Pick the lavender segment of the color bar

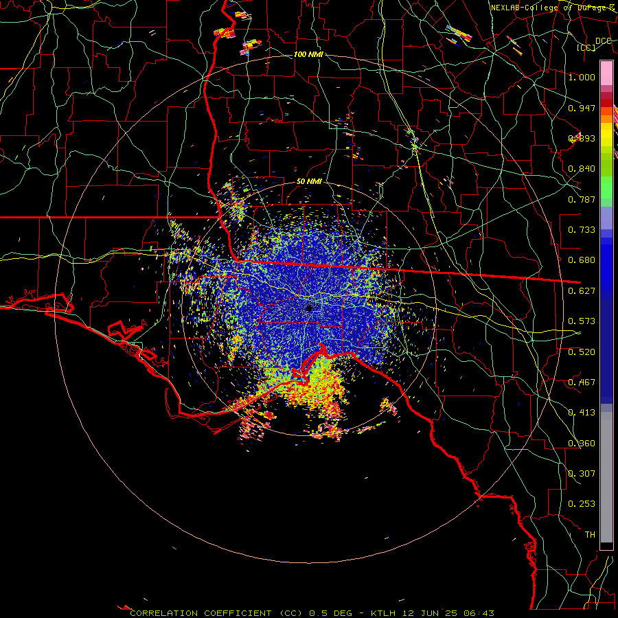606,218
